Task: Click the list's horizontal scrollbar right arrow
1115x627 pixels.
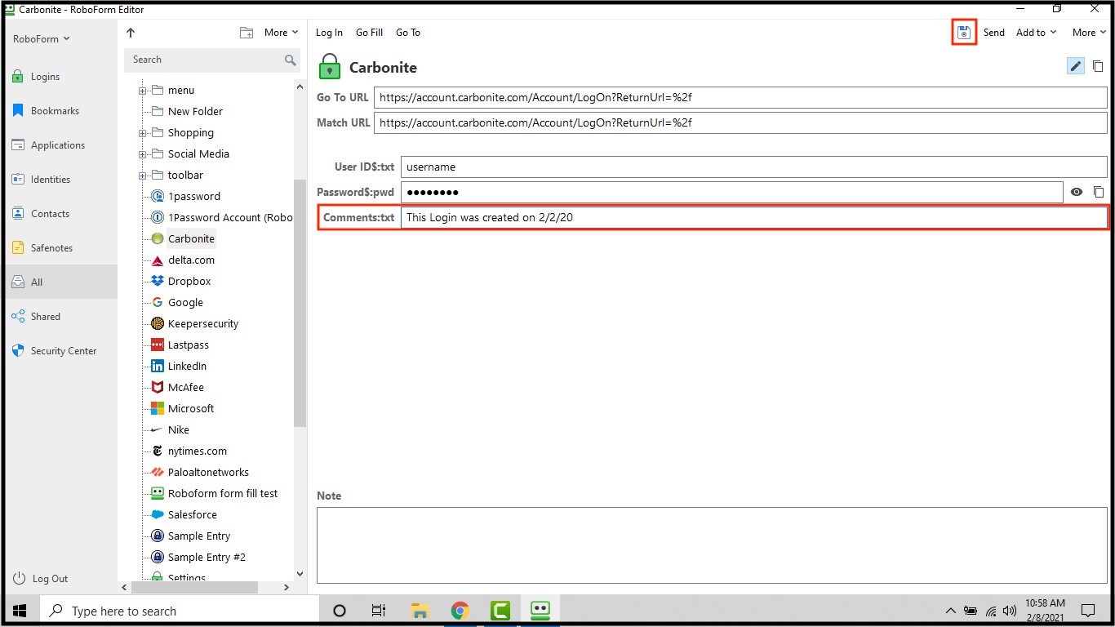Action: point(287,587)
